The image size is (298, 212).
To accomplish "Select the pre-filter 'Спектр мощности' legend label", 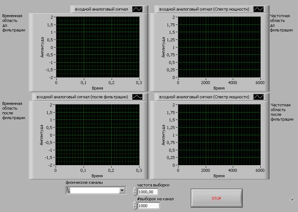I will tap(204, 9).
